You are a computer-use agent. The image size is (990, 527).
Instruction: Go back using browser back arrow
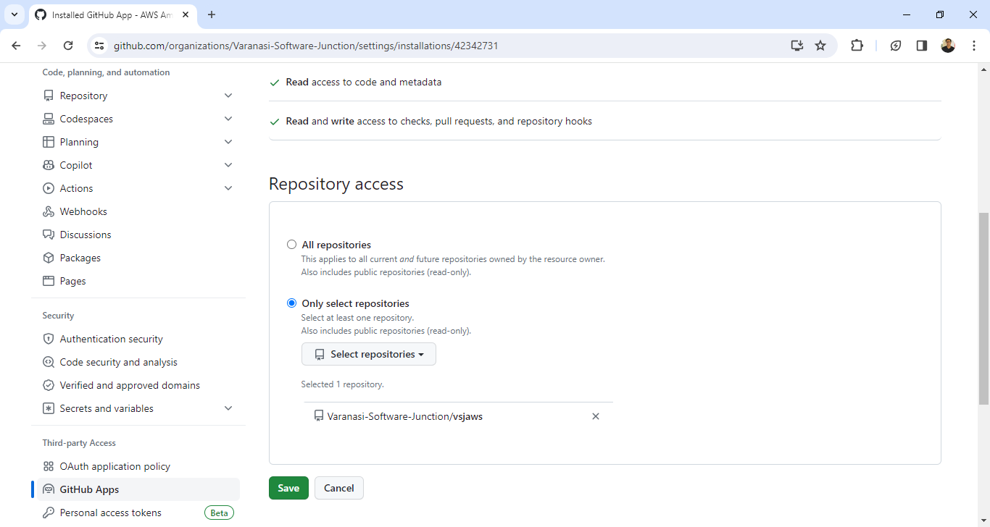tap(16, 46)
